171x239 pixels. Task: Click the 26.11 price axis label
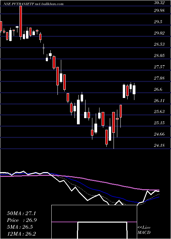[x=159, y=100]
